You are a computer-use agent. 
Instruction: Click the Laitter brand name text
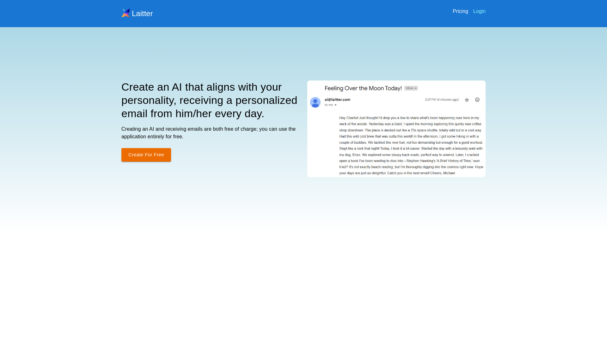pos(142,14)
